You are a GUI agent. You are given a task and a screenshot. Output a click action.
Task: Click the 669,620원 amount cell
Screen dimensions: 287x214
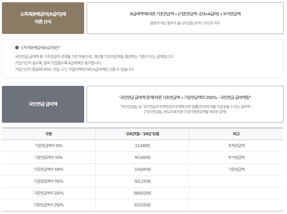coord(142,193)
